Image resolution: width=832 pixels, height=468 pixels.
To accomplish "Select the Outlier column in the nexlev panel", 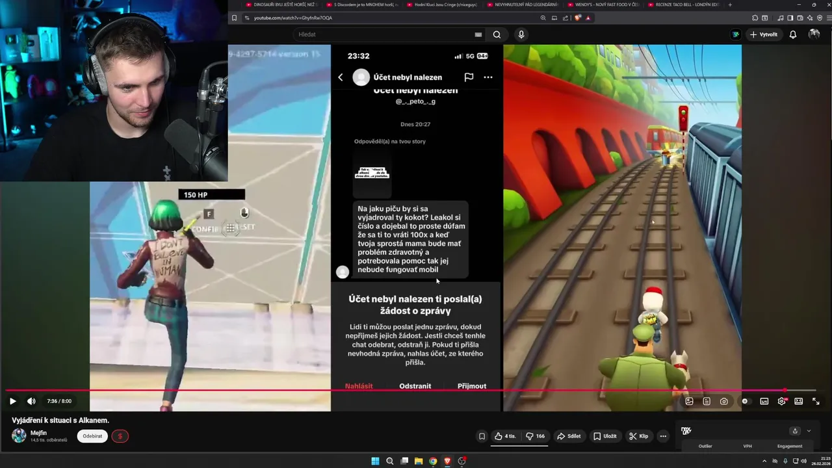I will (x=705, y=446).
